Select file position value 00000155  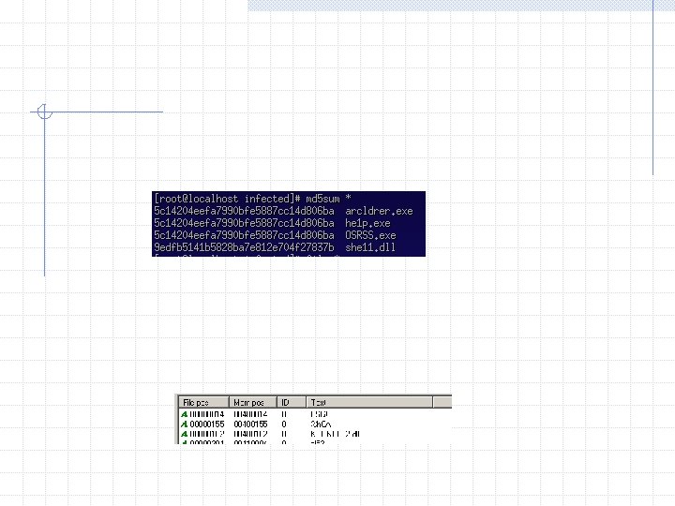(207, 424)
